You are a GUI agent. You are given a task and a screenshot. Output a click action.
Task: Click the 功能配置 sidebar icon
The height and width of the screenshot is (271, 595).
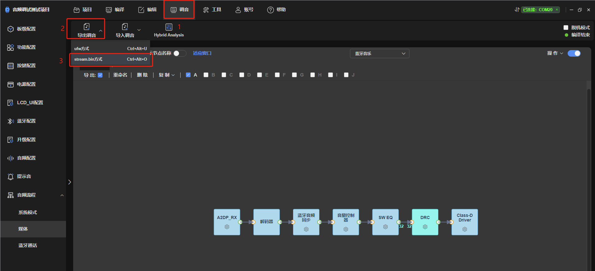click(x=11, y=47)
